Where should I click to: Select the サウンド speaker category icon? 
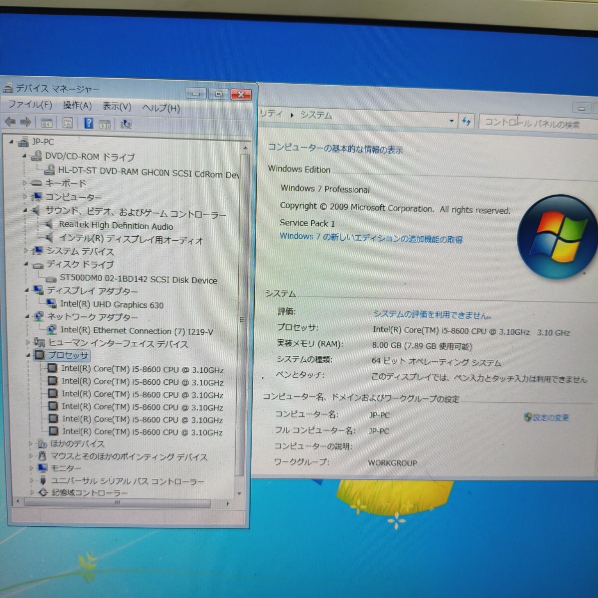coord(36,211)
